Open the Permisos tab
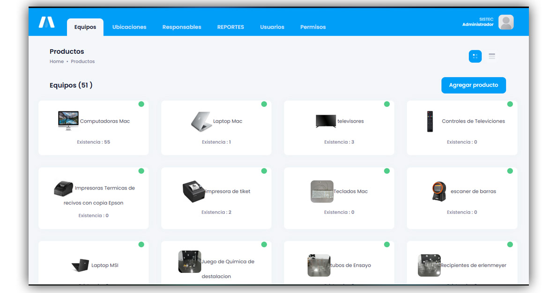Image resolution: width=557 pixels, height=293 pixels. [313, 27]
